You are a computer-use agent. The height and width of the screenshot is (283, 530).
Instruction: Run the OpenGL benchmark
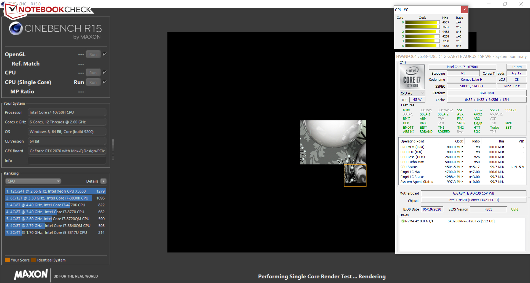(x=93, y=54)
